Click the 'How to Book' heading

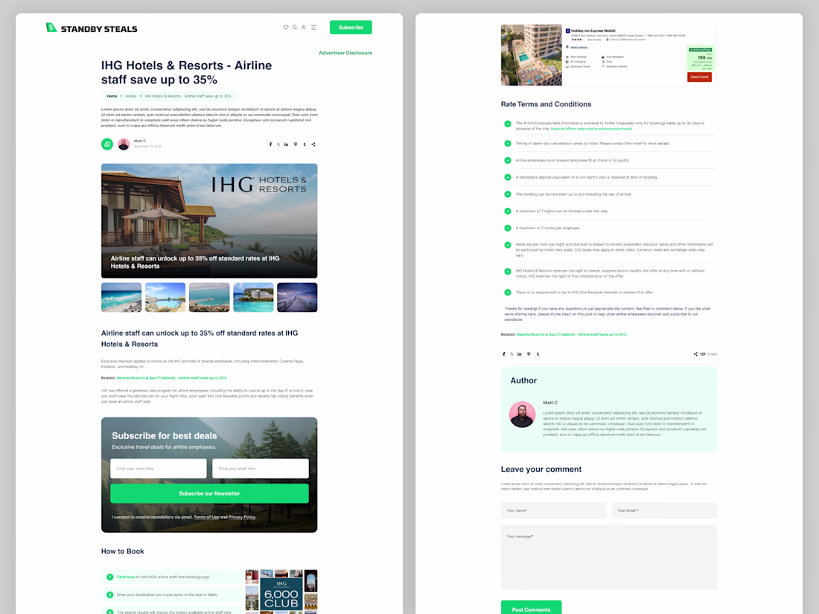[123, 551]
